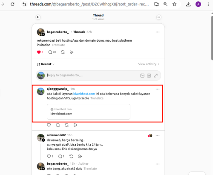Open the Threads topic tag on main post
The width and height of the screenshot is (213, 175).
point(79,32)
